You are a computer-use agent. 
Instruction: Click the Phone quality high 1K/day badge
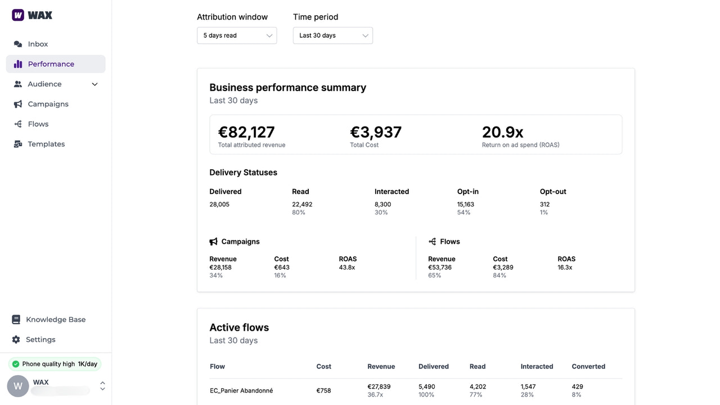[x=54, y=364]
